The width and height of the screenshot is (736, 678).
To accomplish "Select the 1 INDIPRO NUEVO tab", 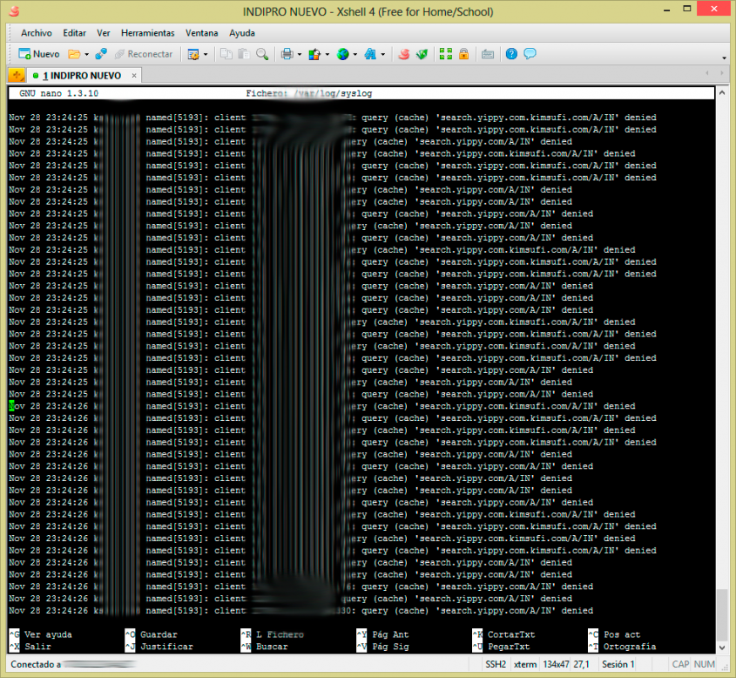I will tap(84, 76).
